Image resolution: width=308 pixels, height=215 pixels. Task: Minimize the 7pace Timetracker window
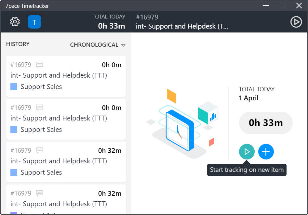click(266, 6)
